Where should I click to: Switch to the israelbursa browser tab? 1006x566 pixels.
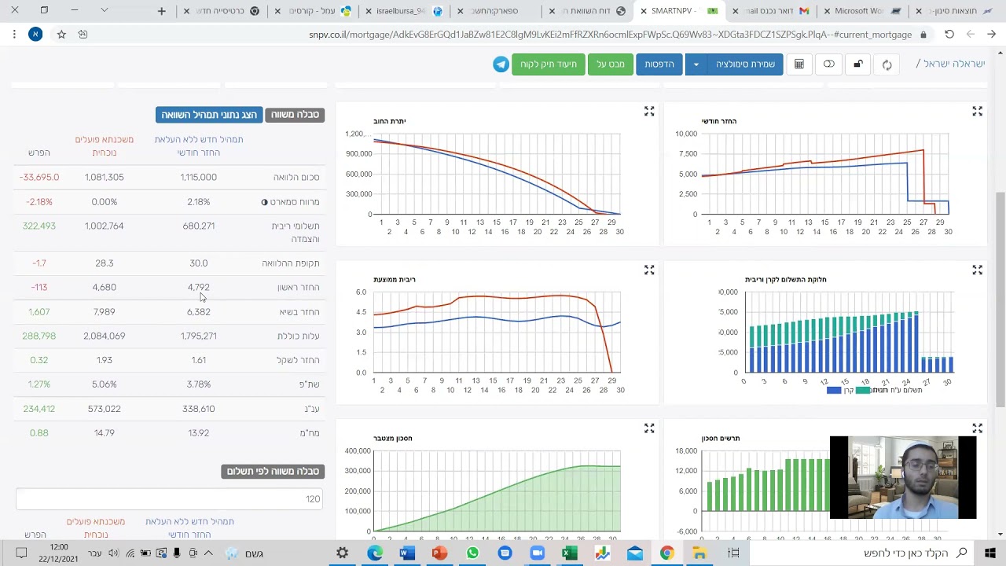tap(404, 11)
